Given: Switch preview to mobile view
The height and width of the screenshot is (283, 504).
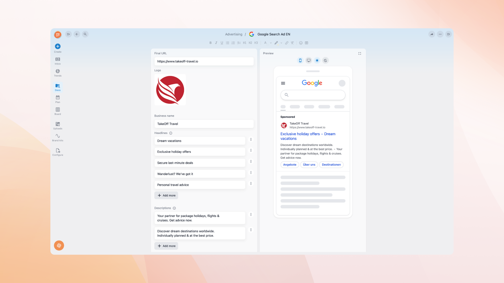Looking at the screenshot, I should [300, 61].
